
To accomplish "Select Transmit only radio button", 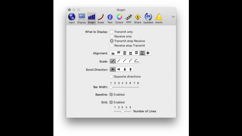I will coord(112,32).
